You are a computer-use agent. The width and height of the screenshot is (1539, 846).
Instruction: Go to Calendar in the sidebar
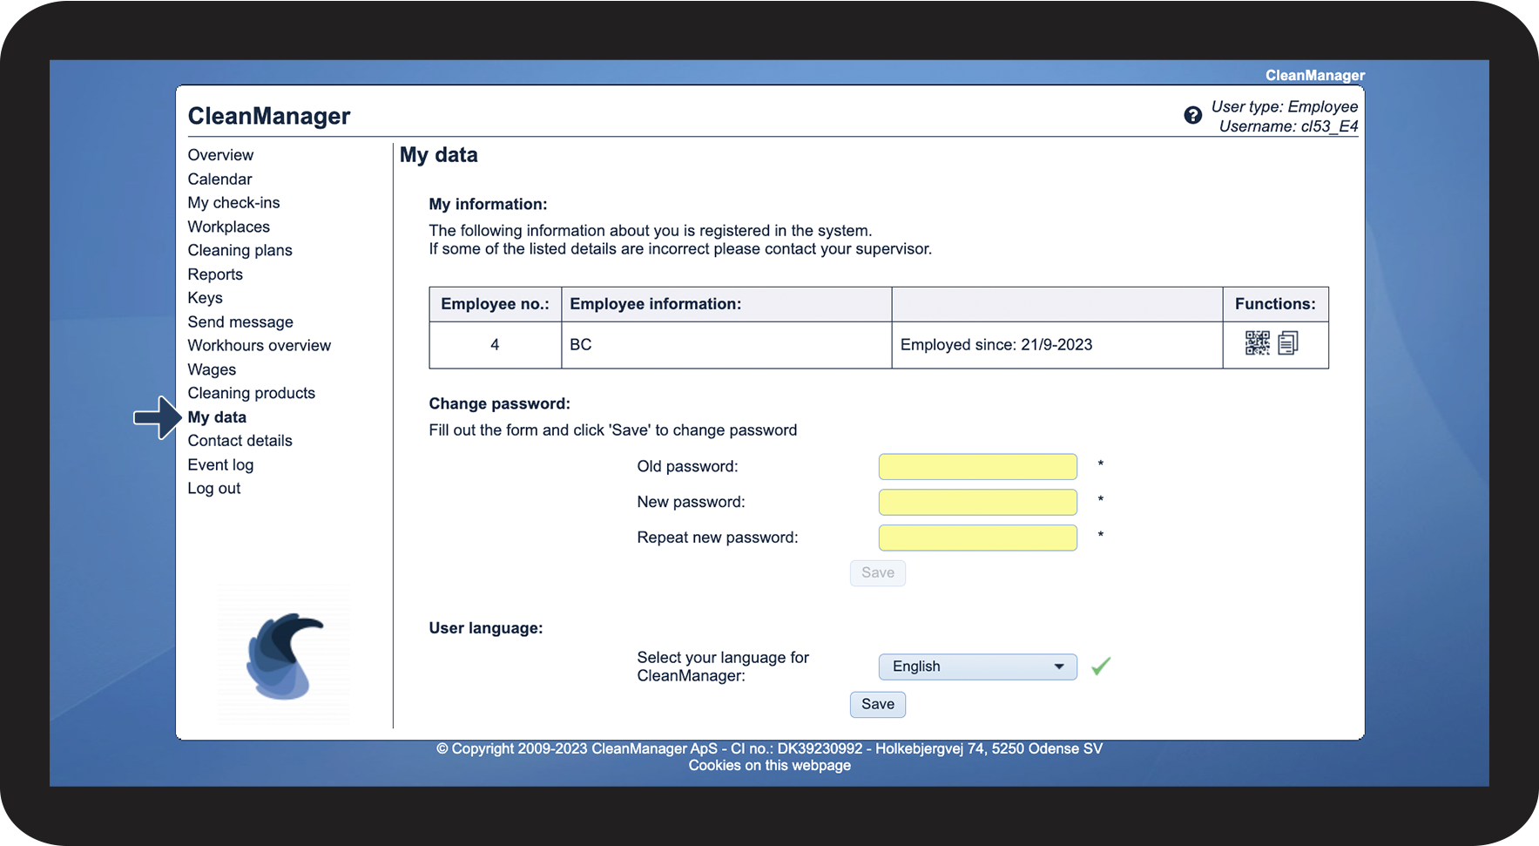[x=219, y=179]
